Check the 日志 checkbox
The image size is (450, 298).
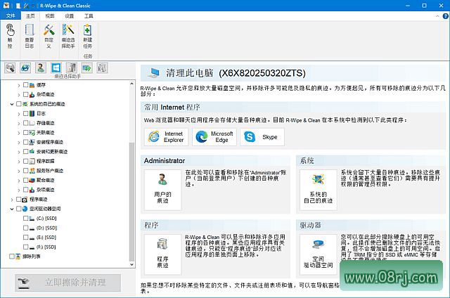pyautogui.click(x=25, y=113)
